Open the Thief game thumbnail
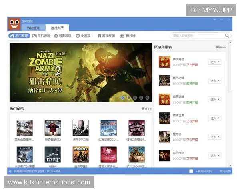This screenshot has width=240, height=192. coord(53,155)
